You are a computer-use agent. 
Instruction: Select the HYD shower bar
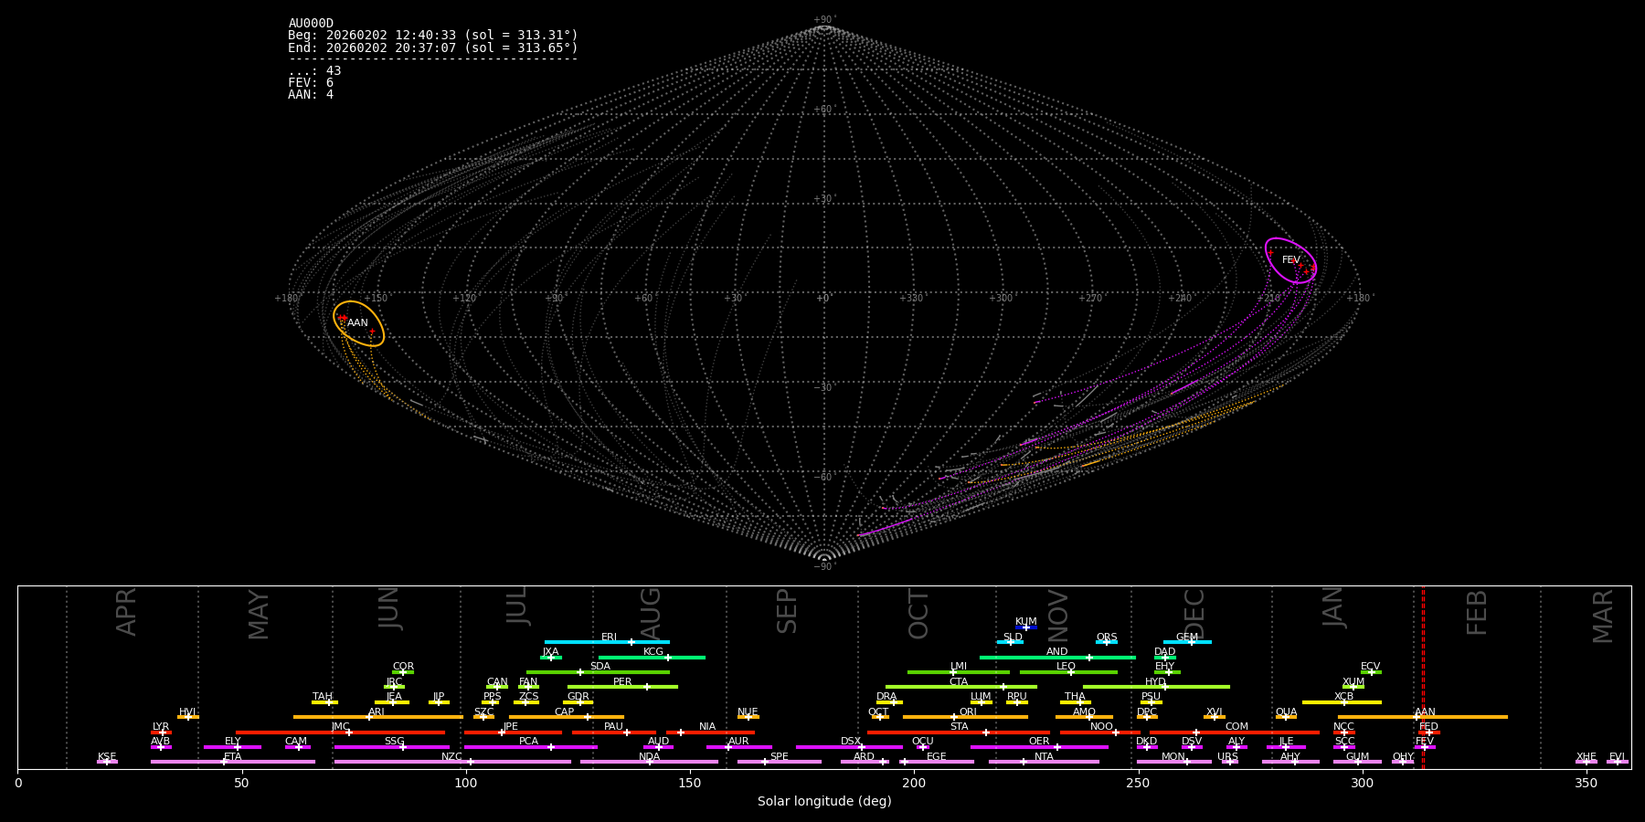pyautogui.click(x=1156, y=687)
